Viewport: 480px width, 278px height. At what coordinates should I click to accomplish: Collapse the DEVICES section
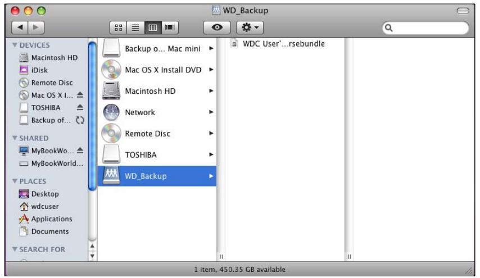[x=15, y=45]
